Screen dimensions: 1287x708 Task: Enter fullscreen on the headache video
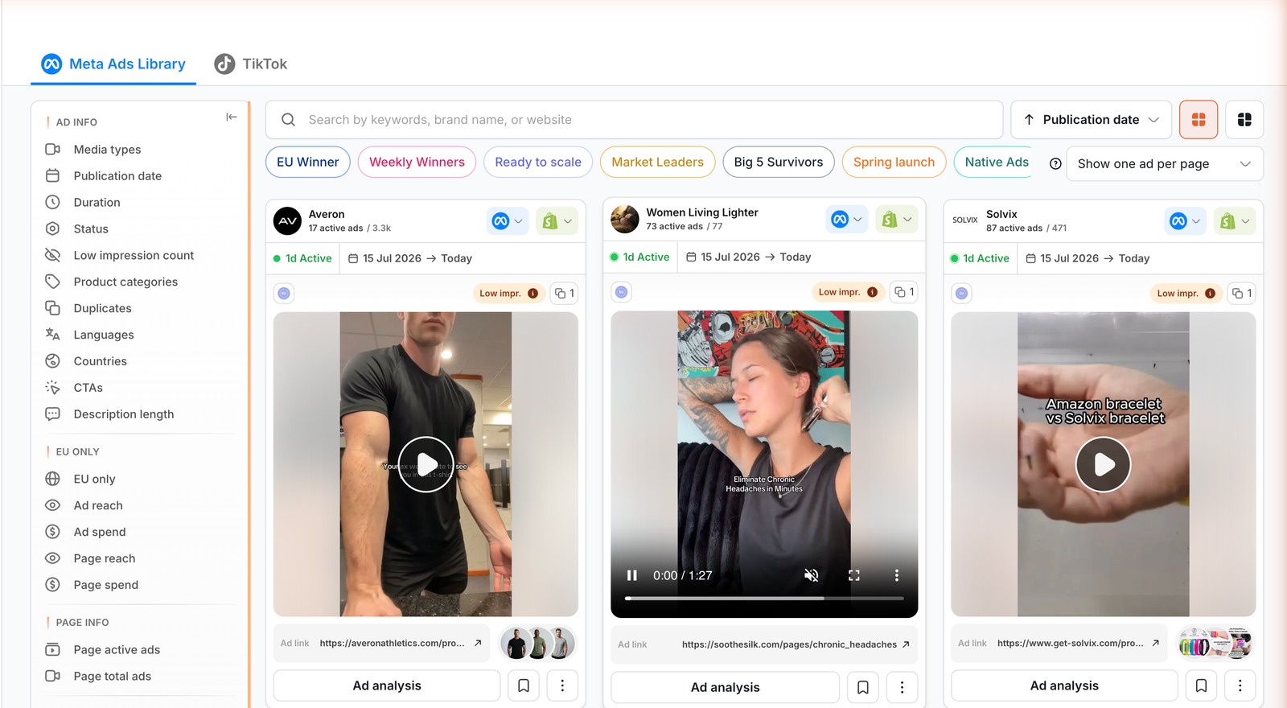coord(854,575)
